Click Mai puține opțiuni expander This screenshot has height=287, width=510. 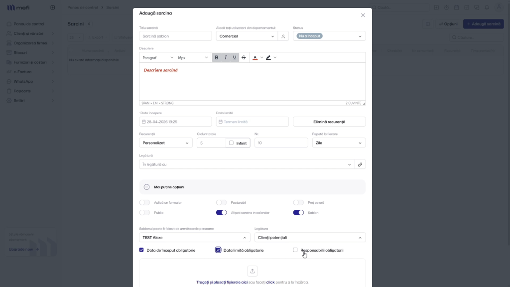point(253,187)
